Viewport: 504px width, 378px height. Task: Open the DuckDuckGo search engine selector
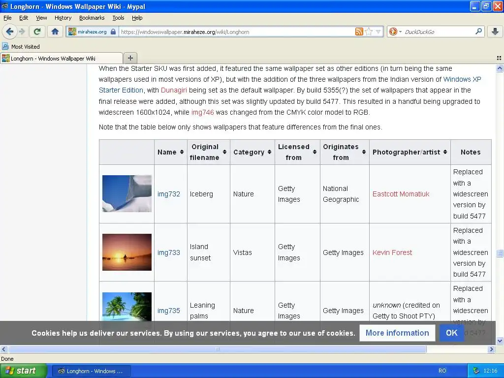pyautogui.click(x=395, y=31)
